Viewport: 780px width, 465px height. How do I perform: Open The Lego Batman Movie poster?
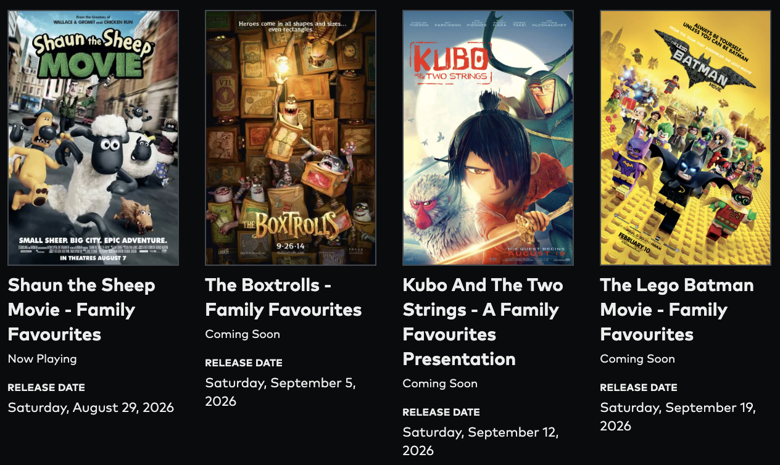click(686, 138)
